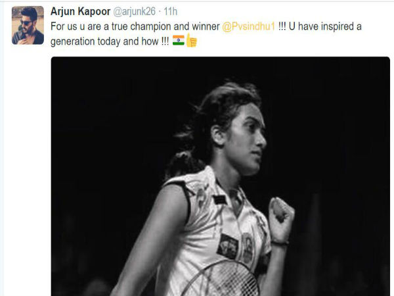The height and width of the screenshot is (296, 394).
Task: Click the Arjun Kapoor display name
Action: coord(80,11)
